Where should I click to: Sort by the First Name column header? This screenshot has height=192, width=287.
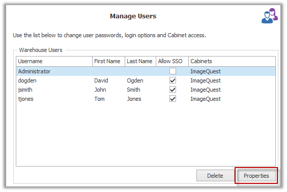(108, 61)
